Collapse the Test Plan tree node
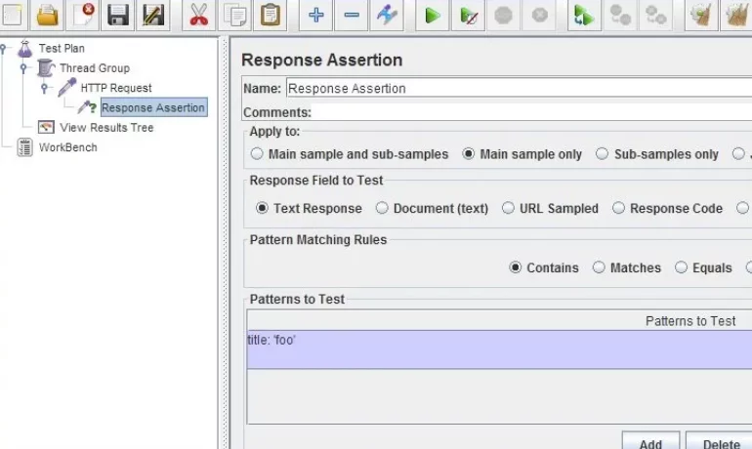The width and height of the screenshot is (752, 449). point(5,48)
